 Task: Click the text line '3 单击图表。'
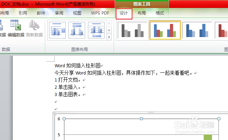68,95
